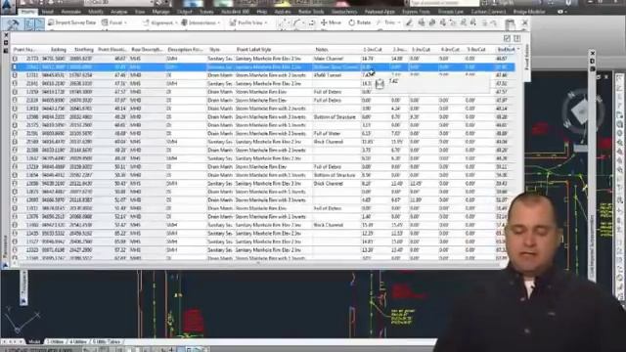
Task: Open the Autodesk 360 ribbon tab
Action: tap(235, 12)
